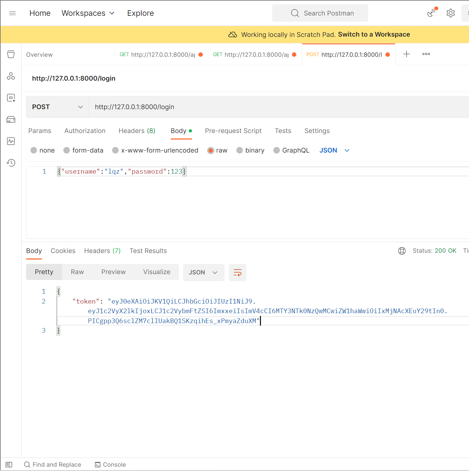469x471 pixels.
Task: Select the none body type radio
Action: point(34,150)
